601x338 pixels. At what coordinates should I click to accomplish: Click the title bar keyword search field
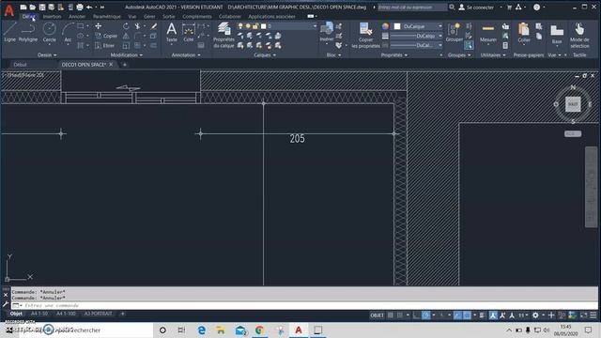[412, 7]
